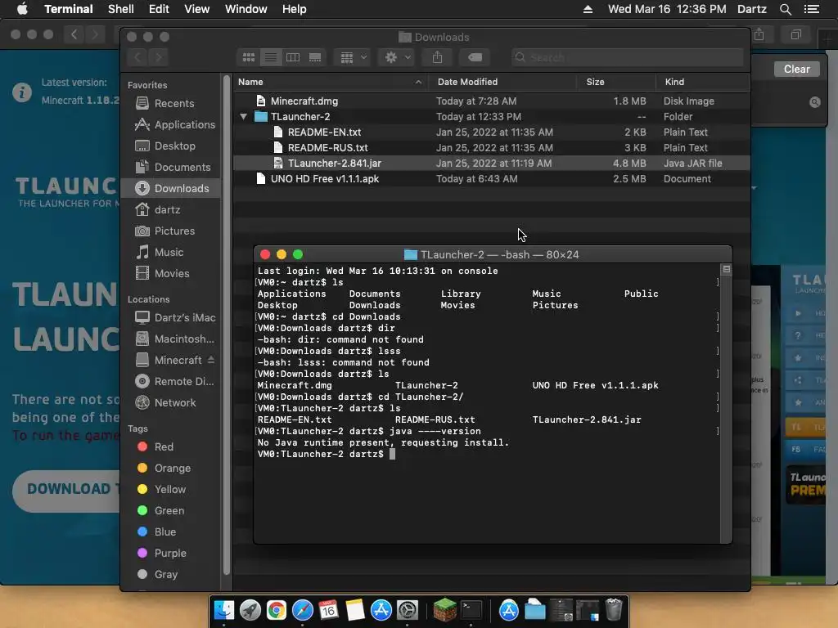
Task: Click the Terminal scrollback marker icon
Action: [x=727, y=269]
